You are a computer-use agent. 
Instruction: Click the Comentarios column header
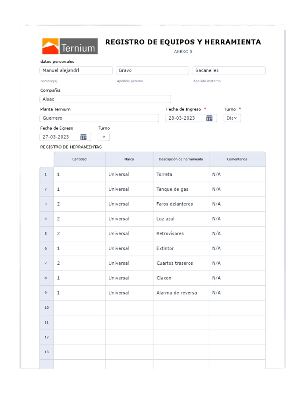(237, 159)
